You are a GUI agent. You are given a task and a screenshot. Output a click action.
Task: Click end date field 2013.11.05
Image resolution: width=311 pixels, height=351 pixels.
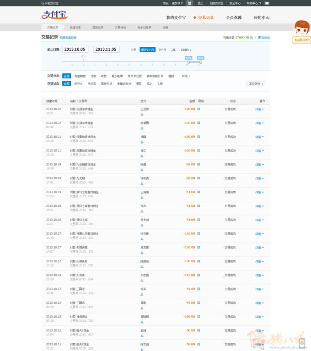click(106, 49)
